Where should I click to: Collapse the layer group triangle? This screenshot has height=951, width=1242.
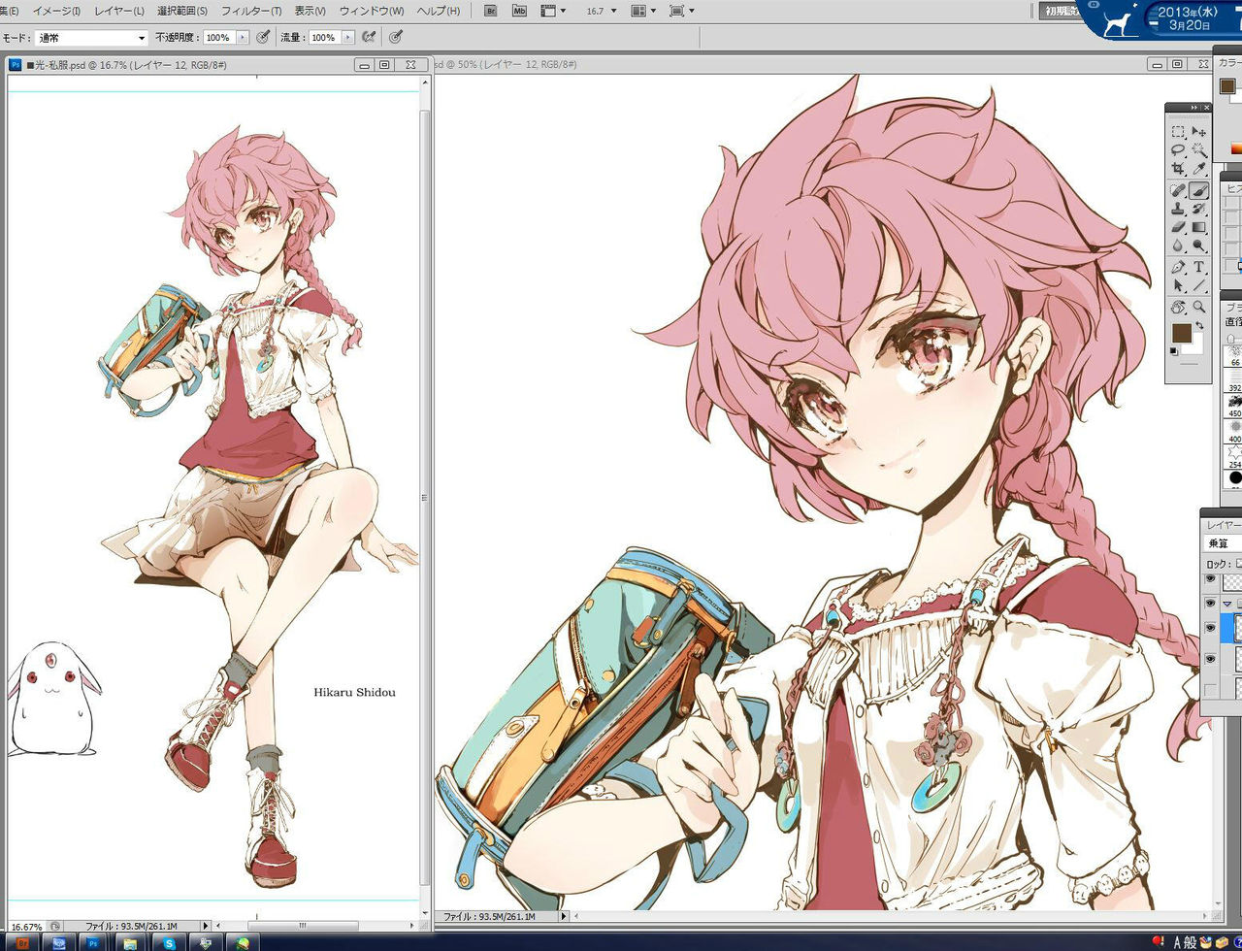coord(1226,604)
